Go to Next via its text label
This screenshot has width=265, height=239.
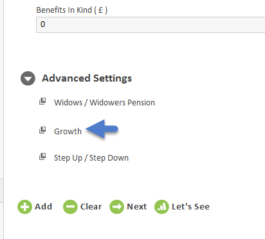[x=137, y=207]
